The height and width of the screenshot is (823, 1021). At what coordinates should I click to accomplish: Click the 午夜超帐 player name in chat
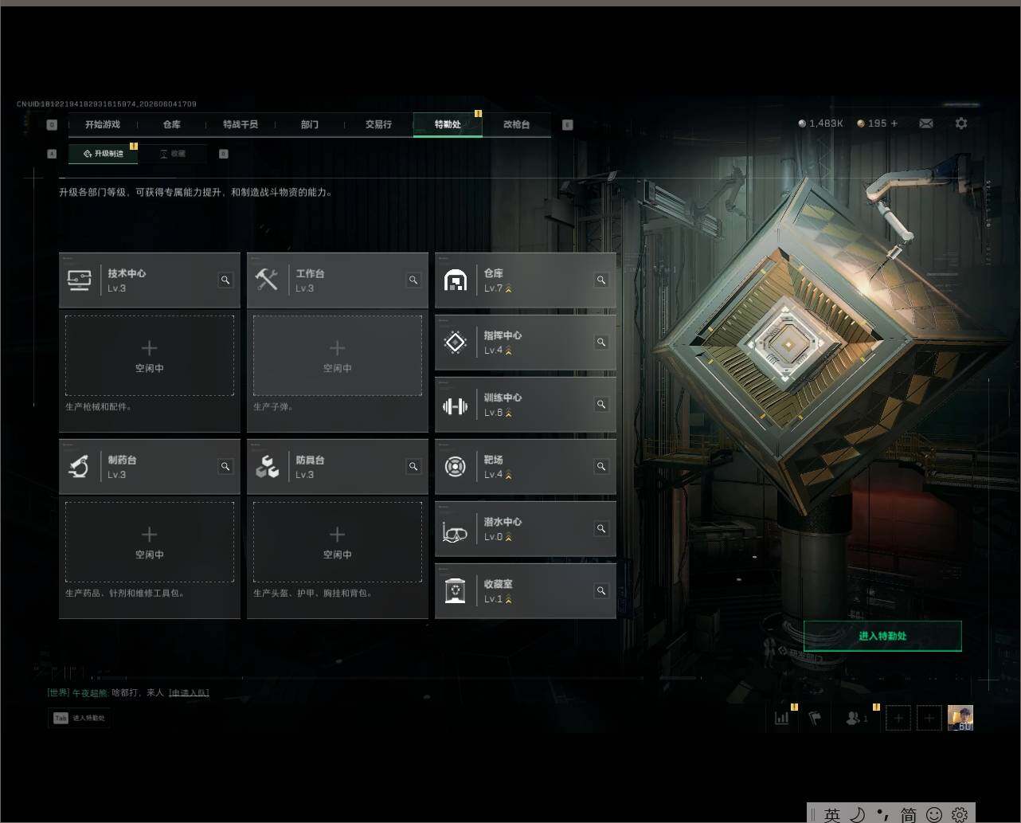[x=90, y=692]
